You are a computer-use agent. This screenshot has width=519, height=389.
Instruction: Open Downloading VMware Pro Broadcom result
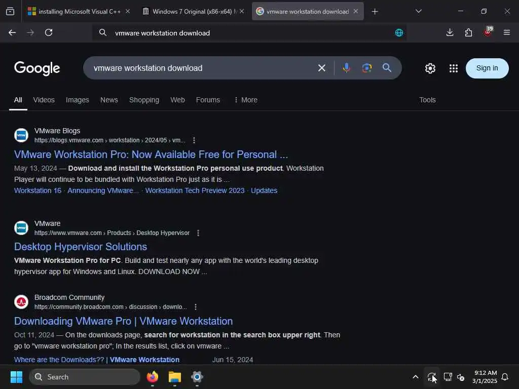(x=124, y=321)
